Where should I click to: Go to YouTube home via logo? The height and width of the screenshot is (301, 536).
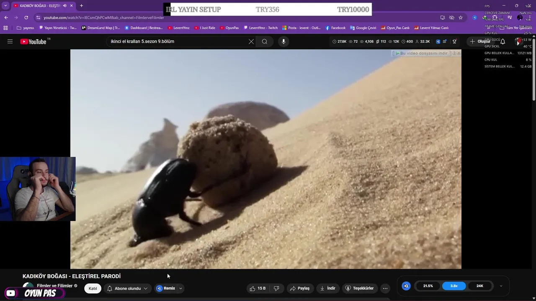pos(33,41)
